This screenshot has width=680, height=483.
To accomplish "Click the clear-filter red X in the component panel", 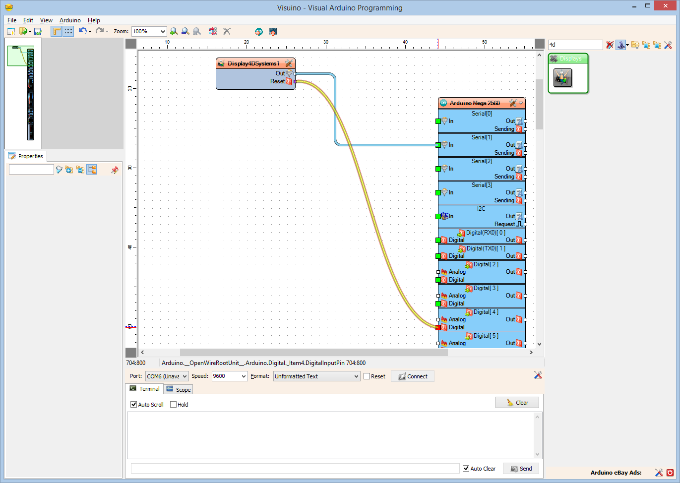I will pyautogui.click(x=610, y=45).
